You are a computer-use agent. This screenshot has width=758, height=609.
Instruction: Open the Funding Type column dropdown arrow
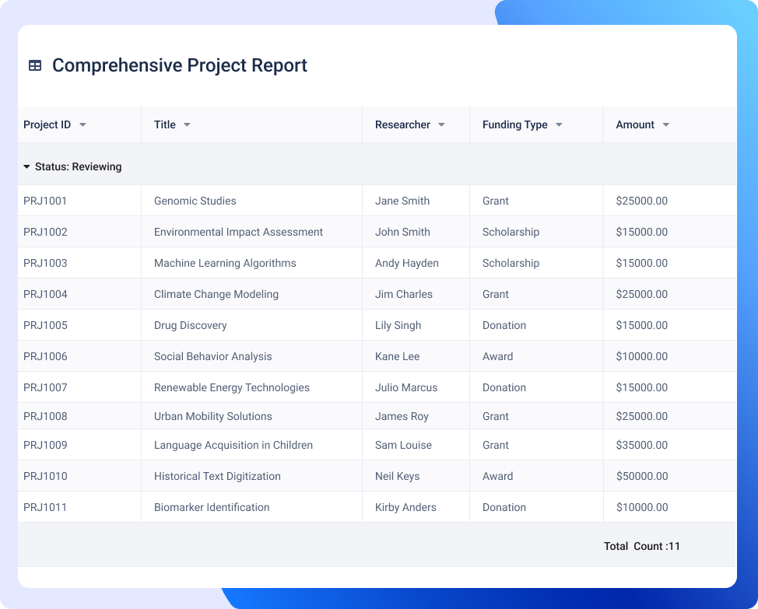pos(559,125)
